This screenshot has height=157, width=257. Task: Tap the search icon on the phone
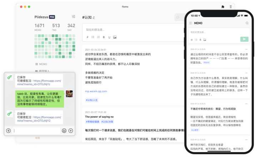[x=247, y=23]
